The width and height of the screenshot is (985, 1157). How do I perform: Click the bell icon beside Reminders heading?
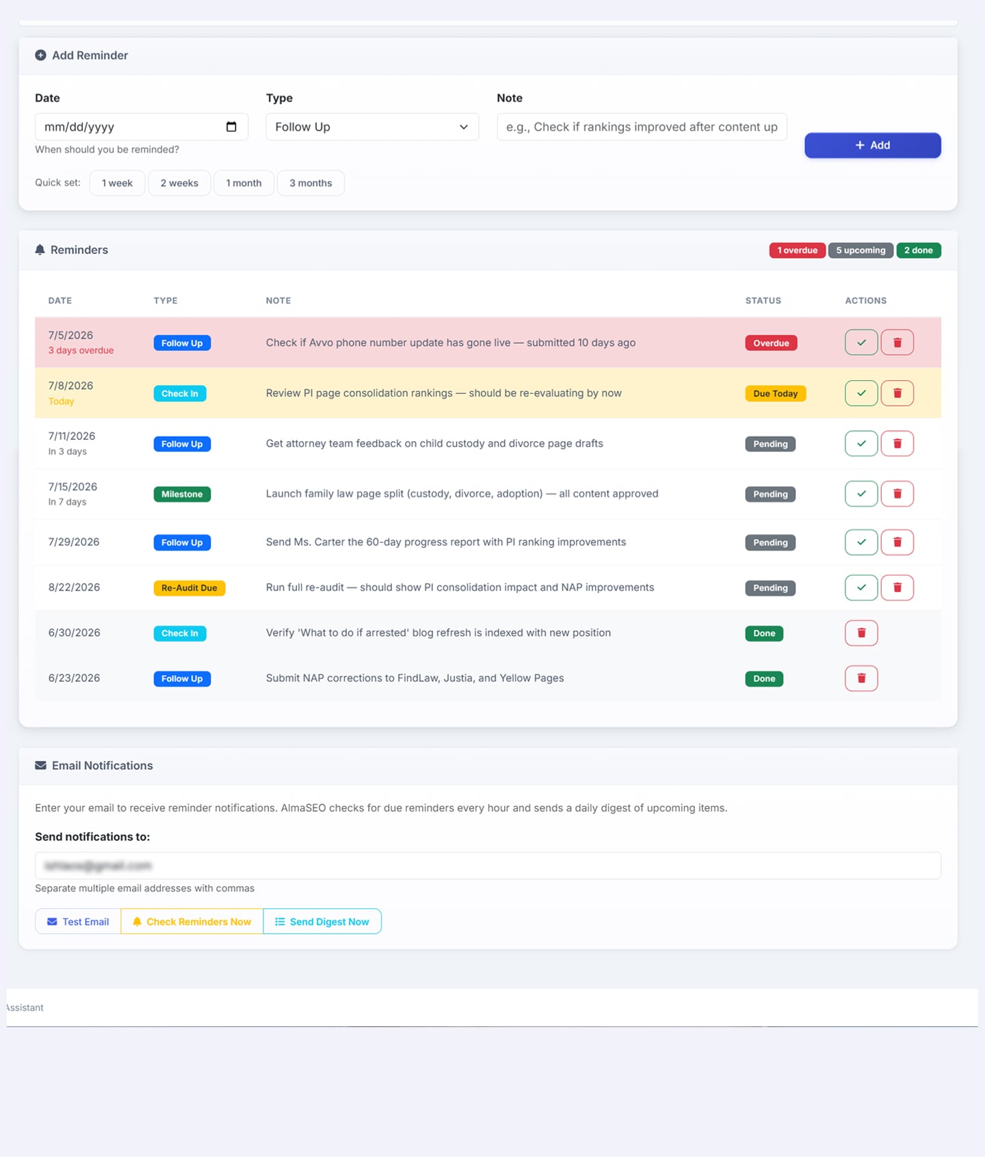[40, 250]
